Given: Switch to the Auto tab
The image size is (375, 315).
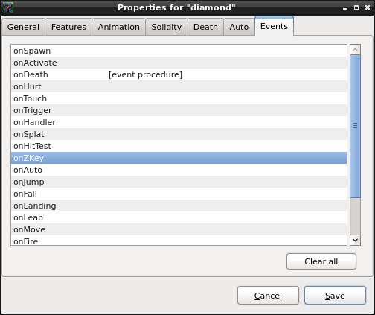Looking at the screenshot, I should (239, 27).
